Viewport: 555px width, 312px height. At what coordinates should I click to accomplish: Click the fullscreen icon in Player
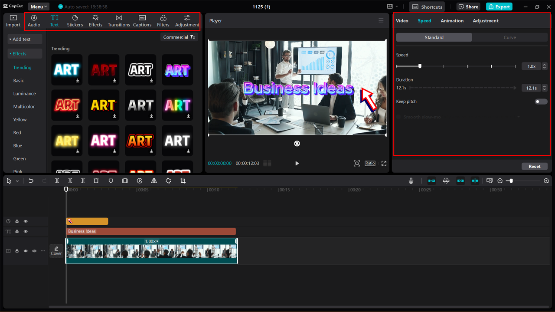[384, 163]
